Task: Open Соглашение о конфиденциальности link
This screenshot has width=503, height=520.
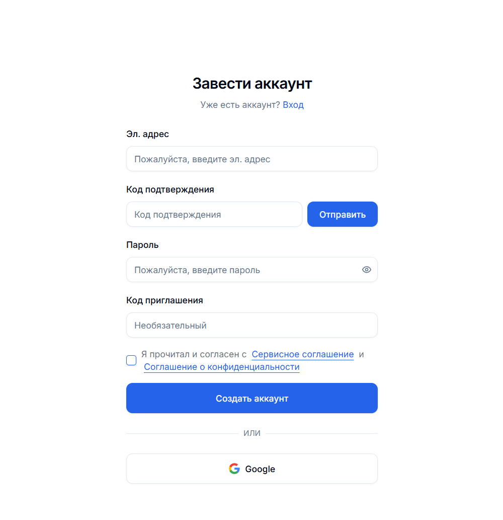Action: click(221, 367)
